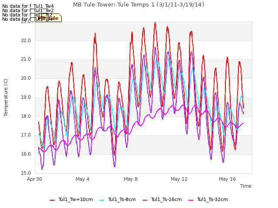Screen dimensions: 278x208
Task: Click the Time axis label
Action: 245,186
